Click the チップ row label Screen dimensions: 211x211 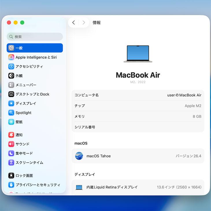pyautogui.click(x=80, y=106)
